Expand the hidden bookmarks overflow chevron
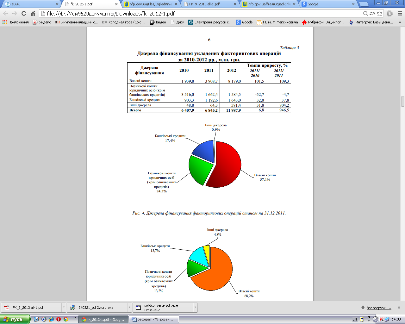405x324 pixels. pos(400,22)
